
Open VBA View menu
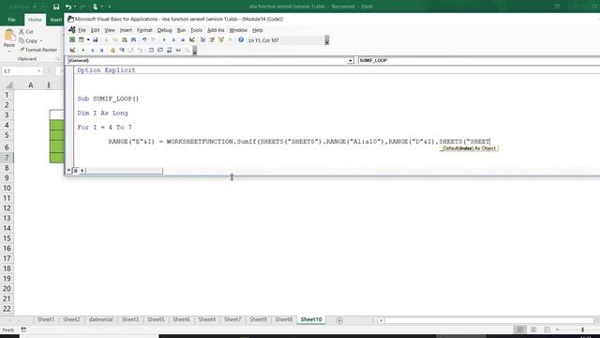pos(110,30)
